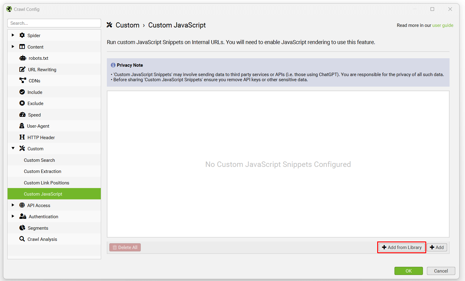Close the Crawl Config window
465x281 pixels.
[x=450, y=9]
